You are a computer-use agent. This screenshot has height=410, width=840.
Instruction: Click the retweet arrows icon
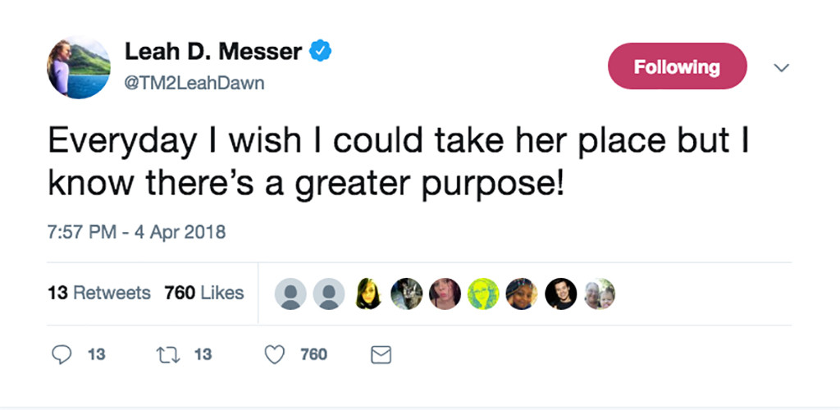(166, 354)
